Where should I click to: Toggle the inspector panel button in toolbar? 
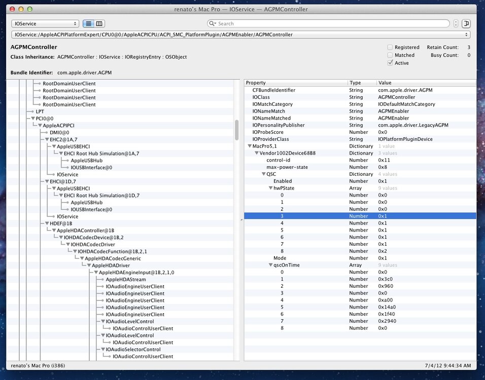(466, 24)
